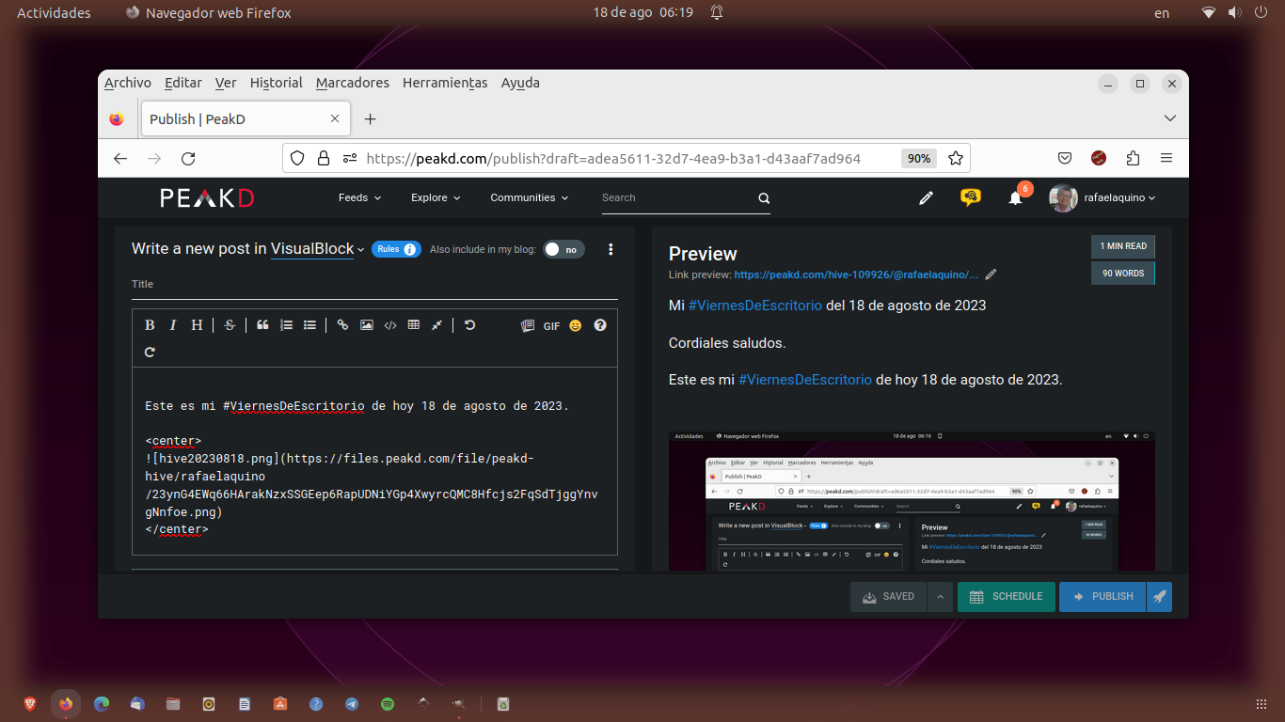Open notifications bell with 6 alerts
Viewport: 1285px width, 722px height.
1016,197
